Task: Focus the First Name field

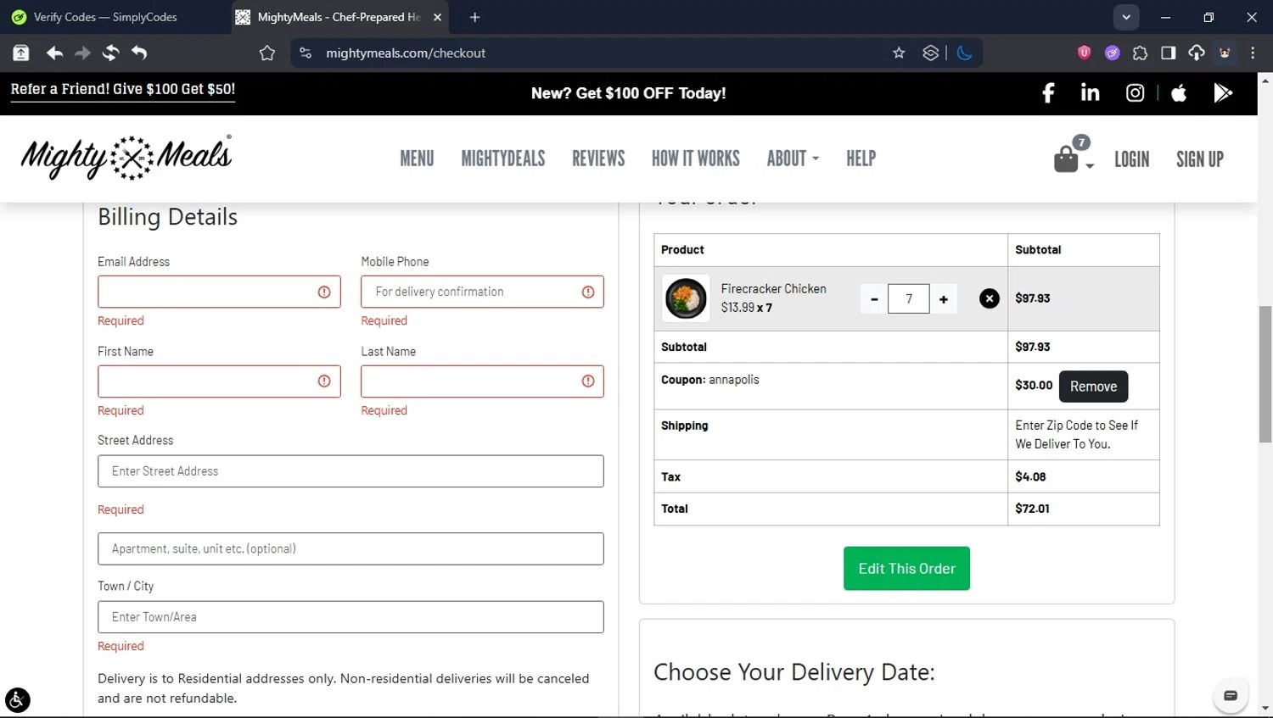Action: click(x=219, y=381)
